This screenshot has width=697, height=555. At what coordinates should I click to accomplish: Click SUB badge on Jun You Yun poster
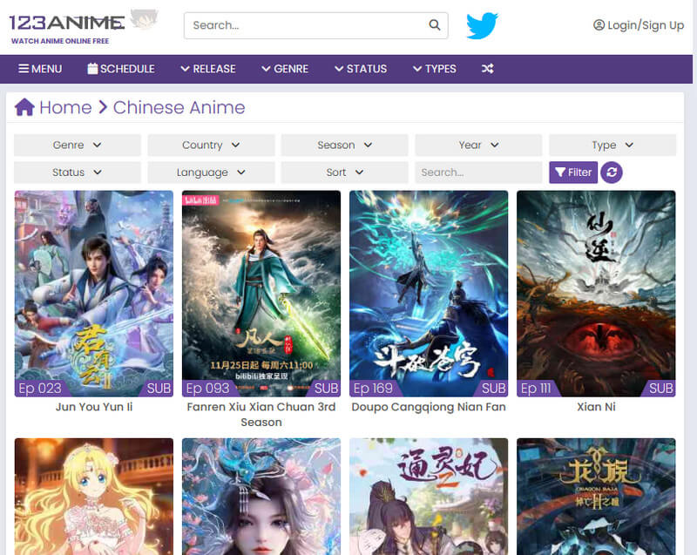159,389
